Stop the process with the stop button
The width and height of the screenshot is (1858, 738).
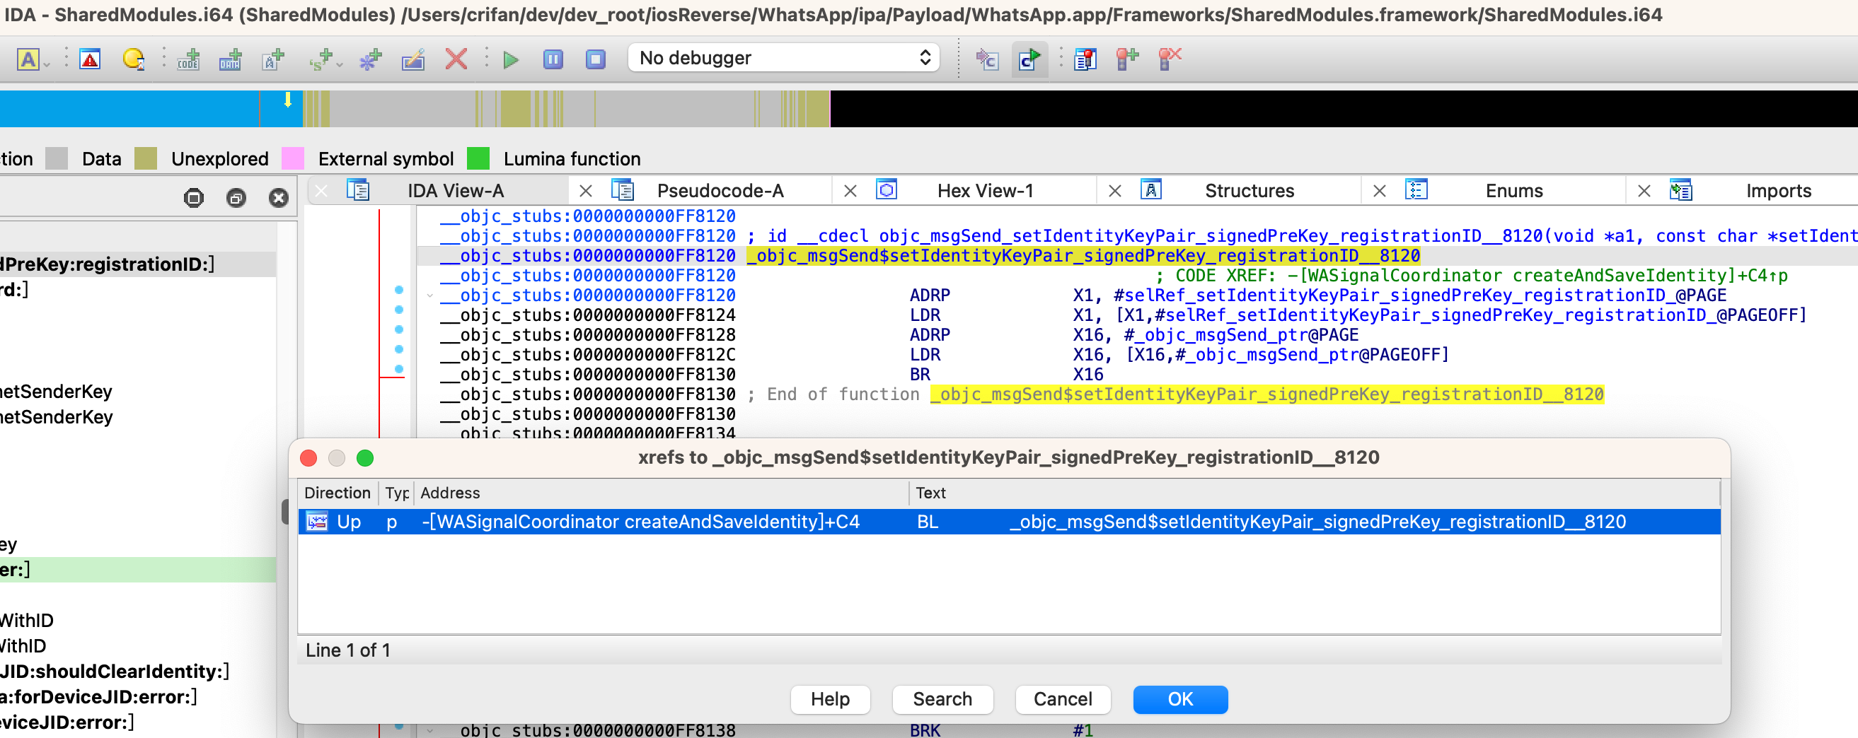click(595, 59)
